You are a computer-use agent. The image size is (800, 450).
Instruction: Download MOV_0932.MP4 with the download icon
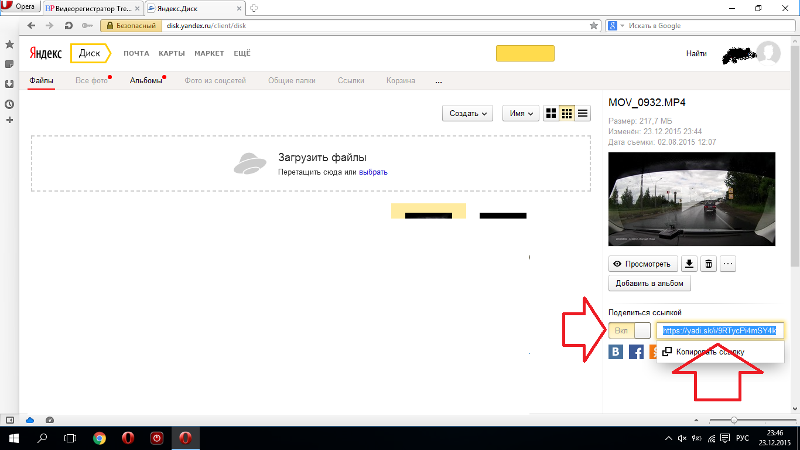point(689,264)
